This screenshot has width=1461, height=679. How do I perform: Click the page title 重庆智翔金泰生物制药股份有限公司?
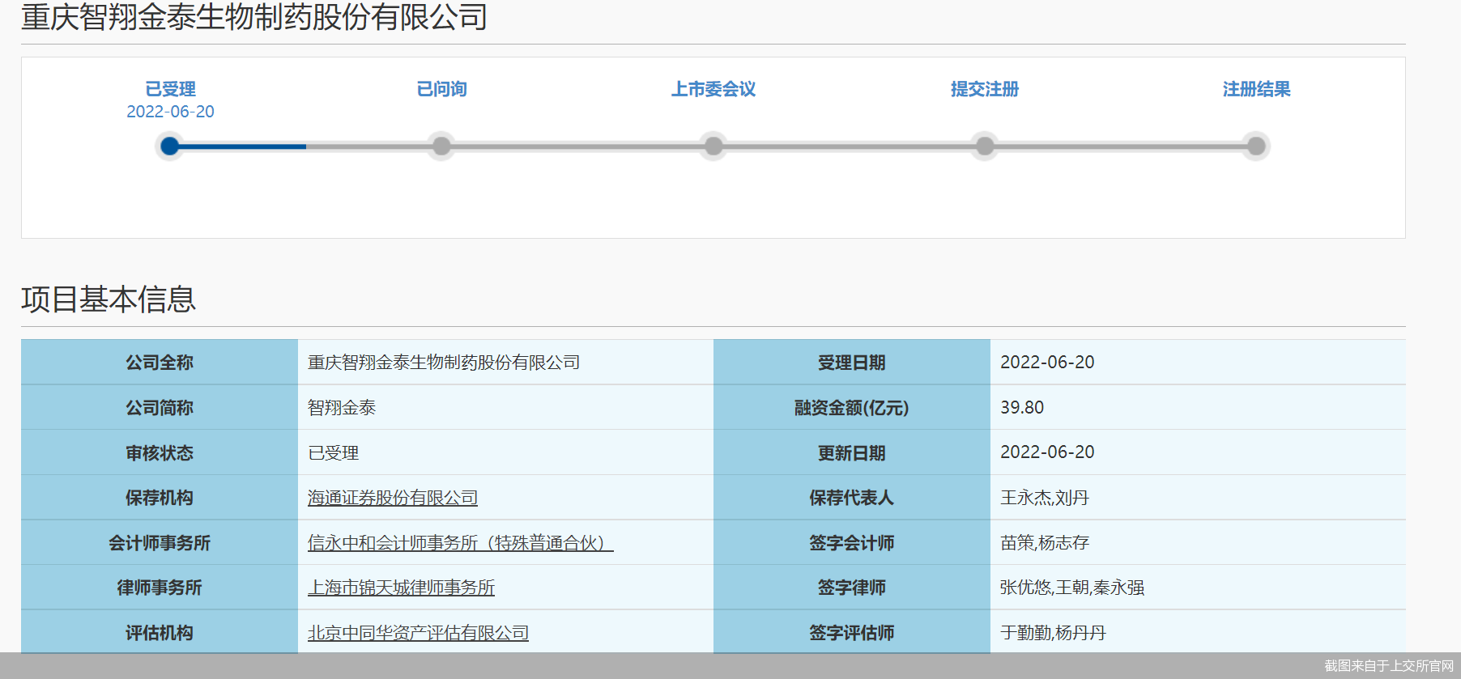[254, 17]
